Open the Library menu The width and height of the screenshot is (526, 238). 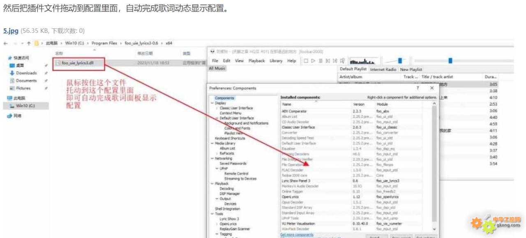point(276,61)
